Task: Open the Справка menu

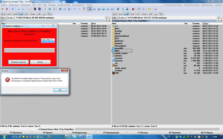Action: pos(218,5)
